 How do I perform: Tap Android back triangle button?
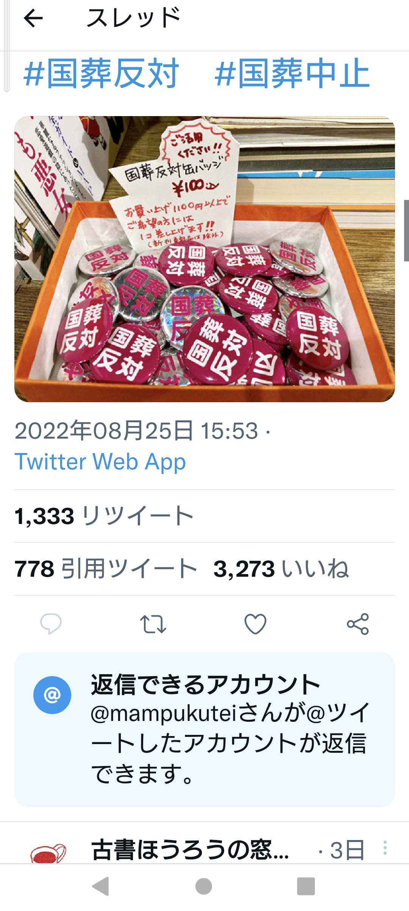(x=101, y=886)
